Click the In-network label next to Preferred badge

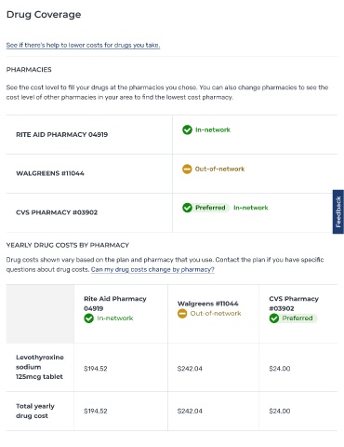pyautogui.click(x=251, y=208)
